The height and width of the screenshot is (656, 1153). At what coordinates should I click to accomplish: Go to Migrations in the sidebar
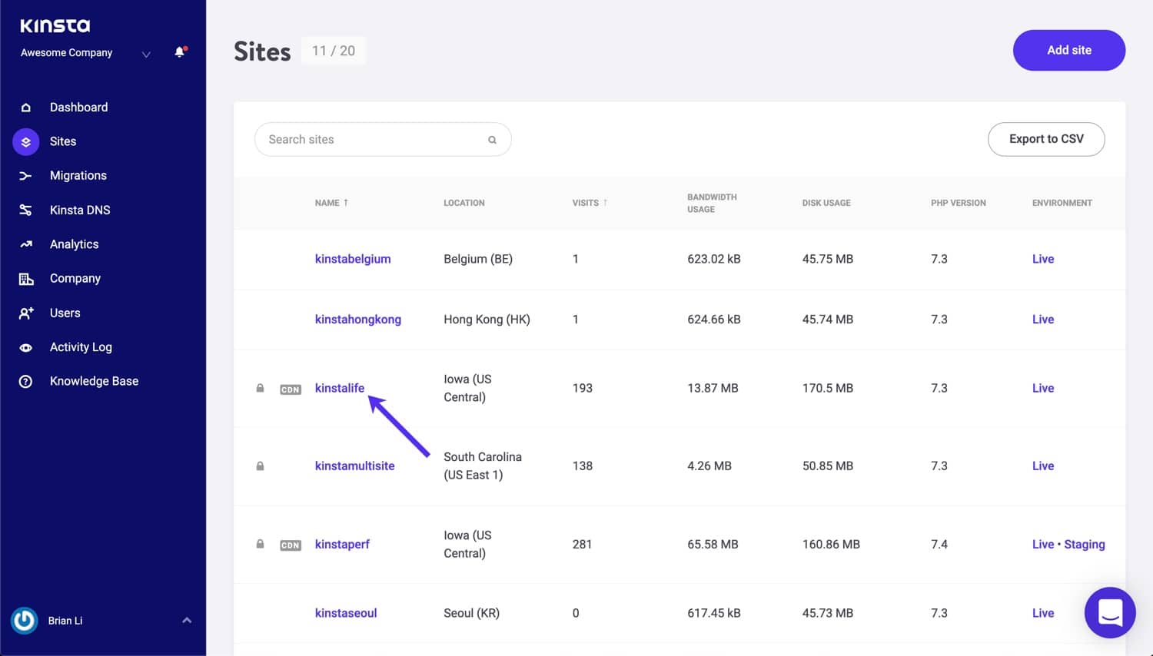[78, 176]
